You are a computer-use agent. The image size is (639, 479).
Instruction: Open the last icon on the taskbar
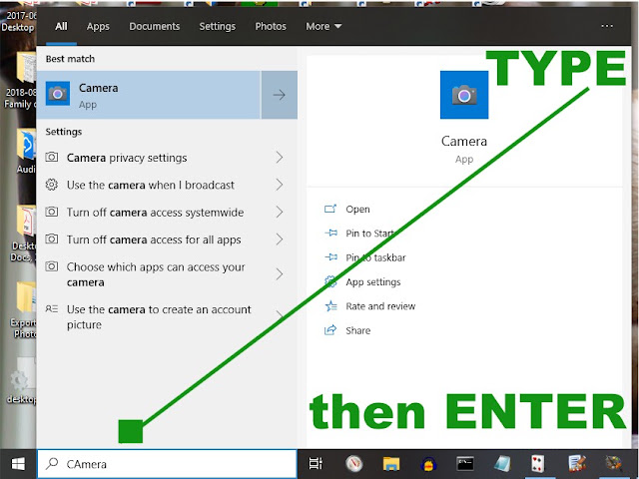(x=613, y=463)
